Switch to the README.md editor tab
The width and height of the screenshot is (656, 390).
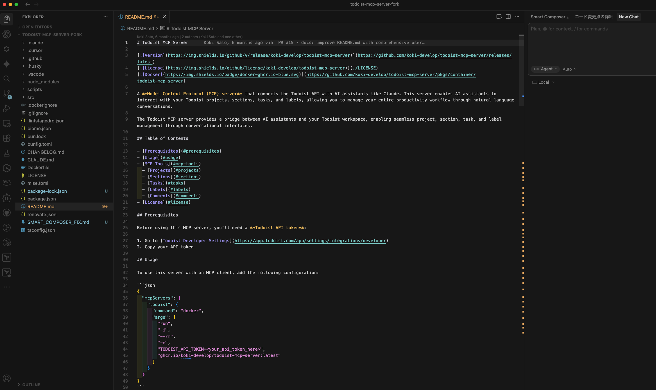pos(139,17)
